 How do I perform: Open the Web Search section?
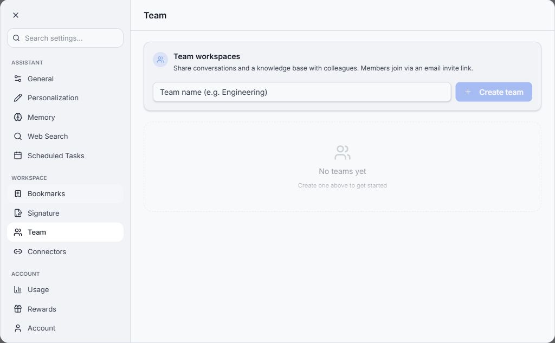pos(65,137)
